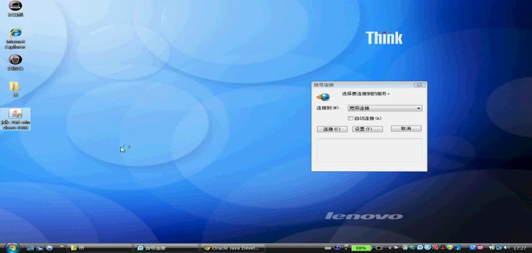Select the Recycle Bin desktop icon
The width and height of the screenshot is (532, 253).
pos(15,63)
